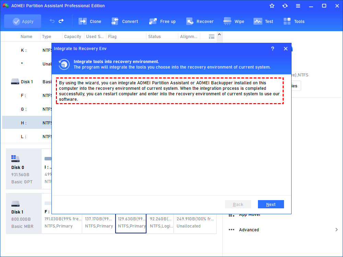Click the AOMEI app logo in title bar
Screen dimensions: 343x257
(x=6, y=6)
